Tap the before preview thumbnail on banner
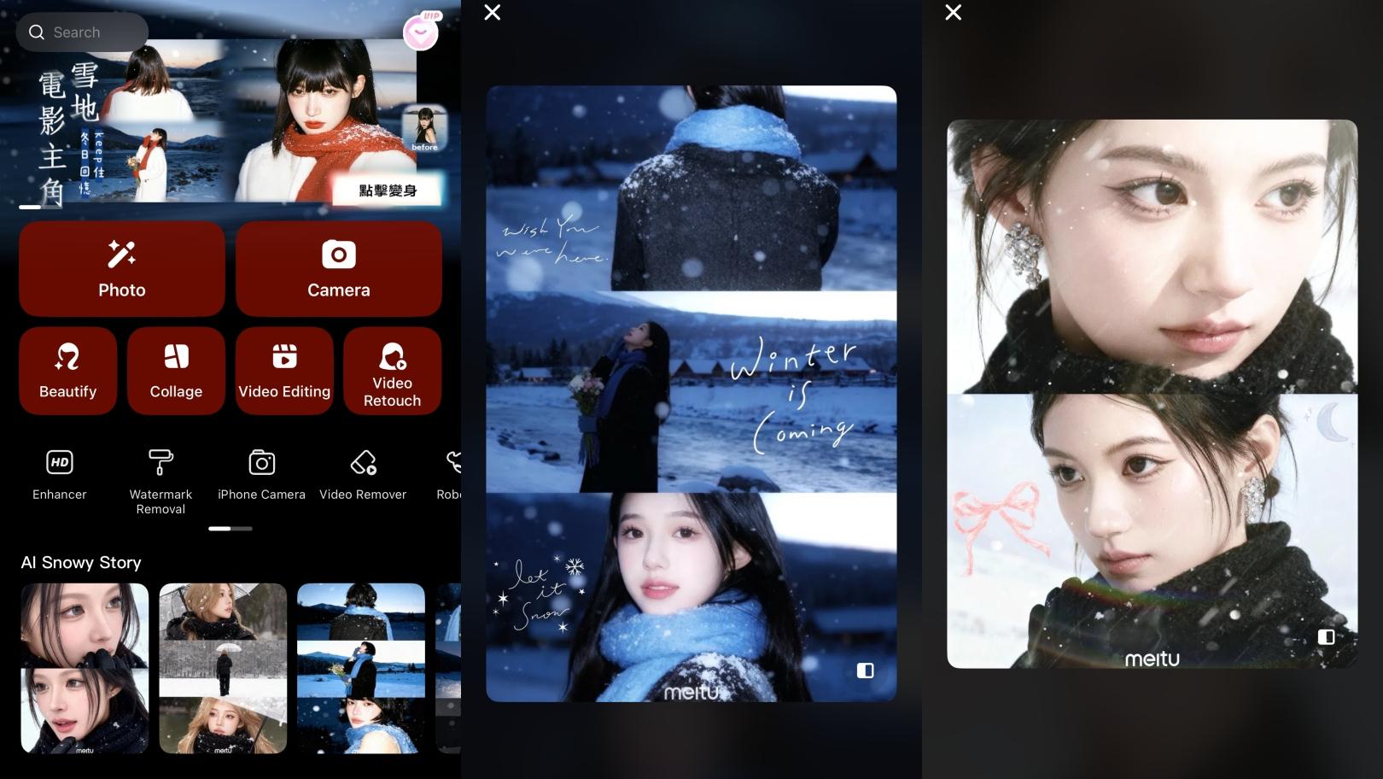 (424, 129)
